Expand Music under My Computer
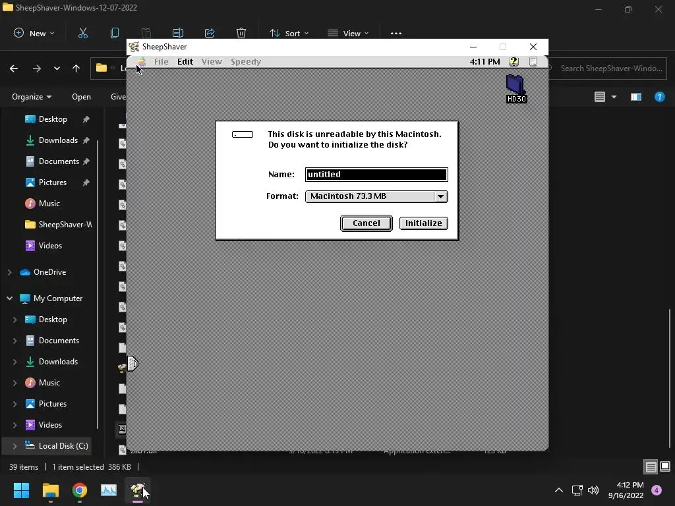Image resolution: width=675 pixels, height=506 pixels. point(15,383)
